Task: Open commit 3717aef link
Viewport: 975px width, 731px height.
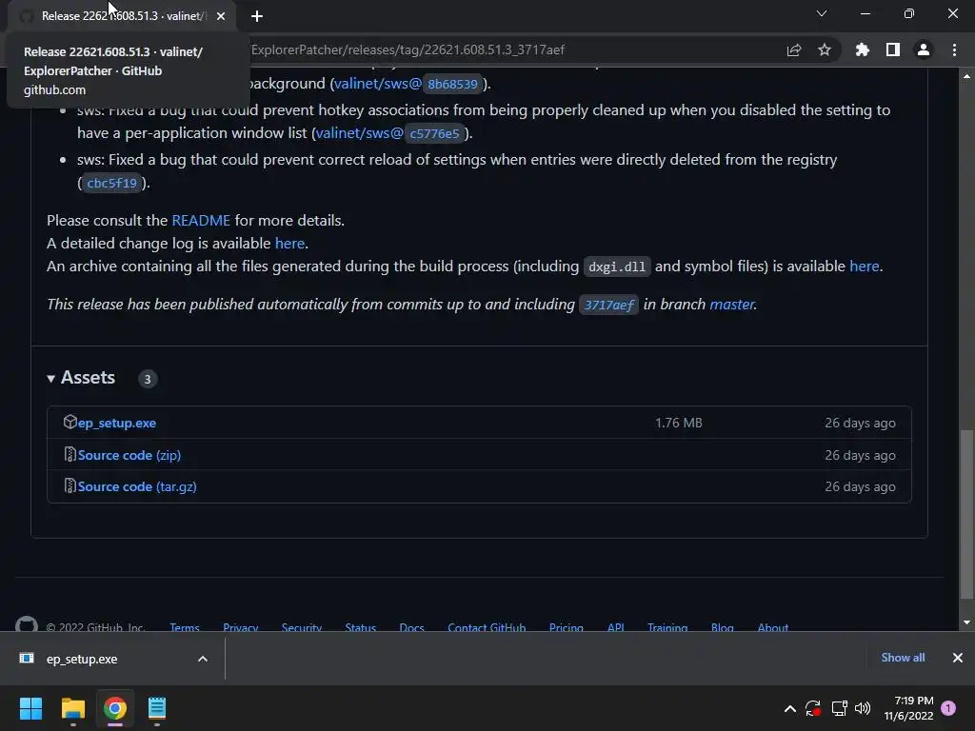Action: pos(608,305)
